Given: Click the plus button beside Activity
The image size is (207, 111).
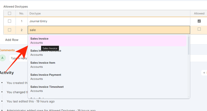Looking at the screenshot, I should [x=204, y=73].
